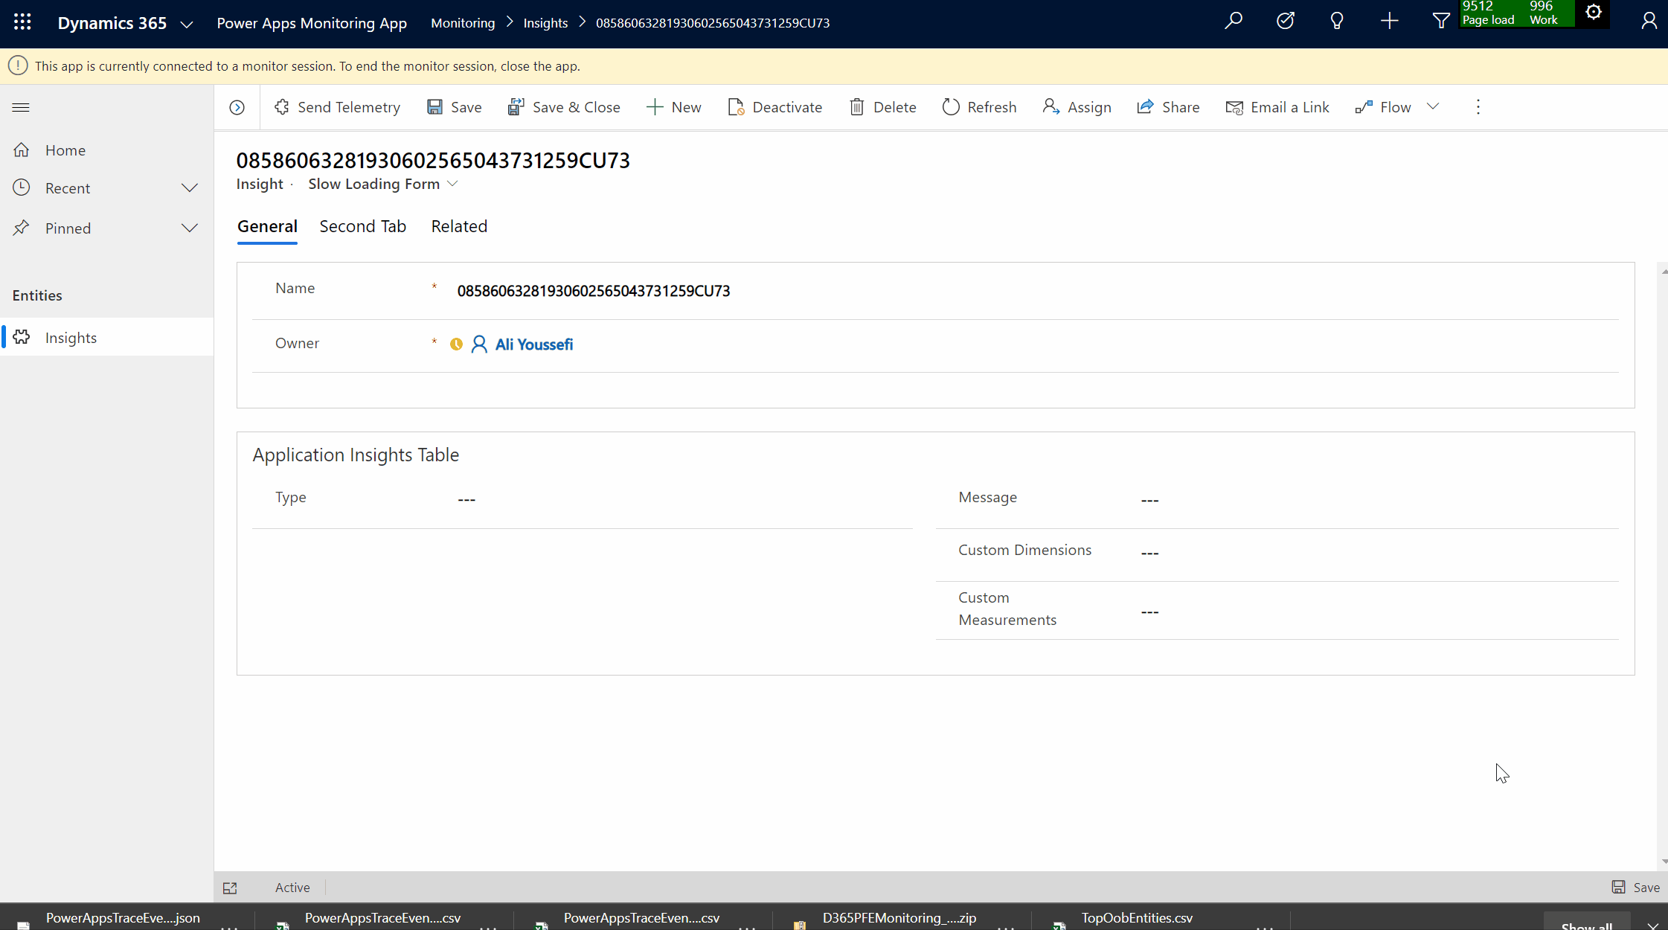Expand the Pinned menu chevron

click(190, 228)
